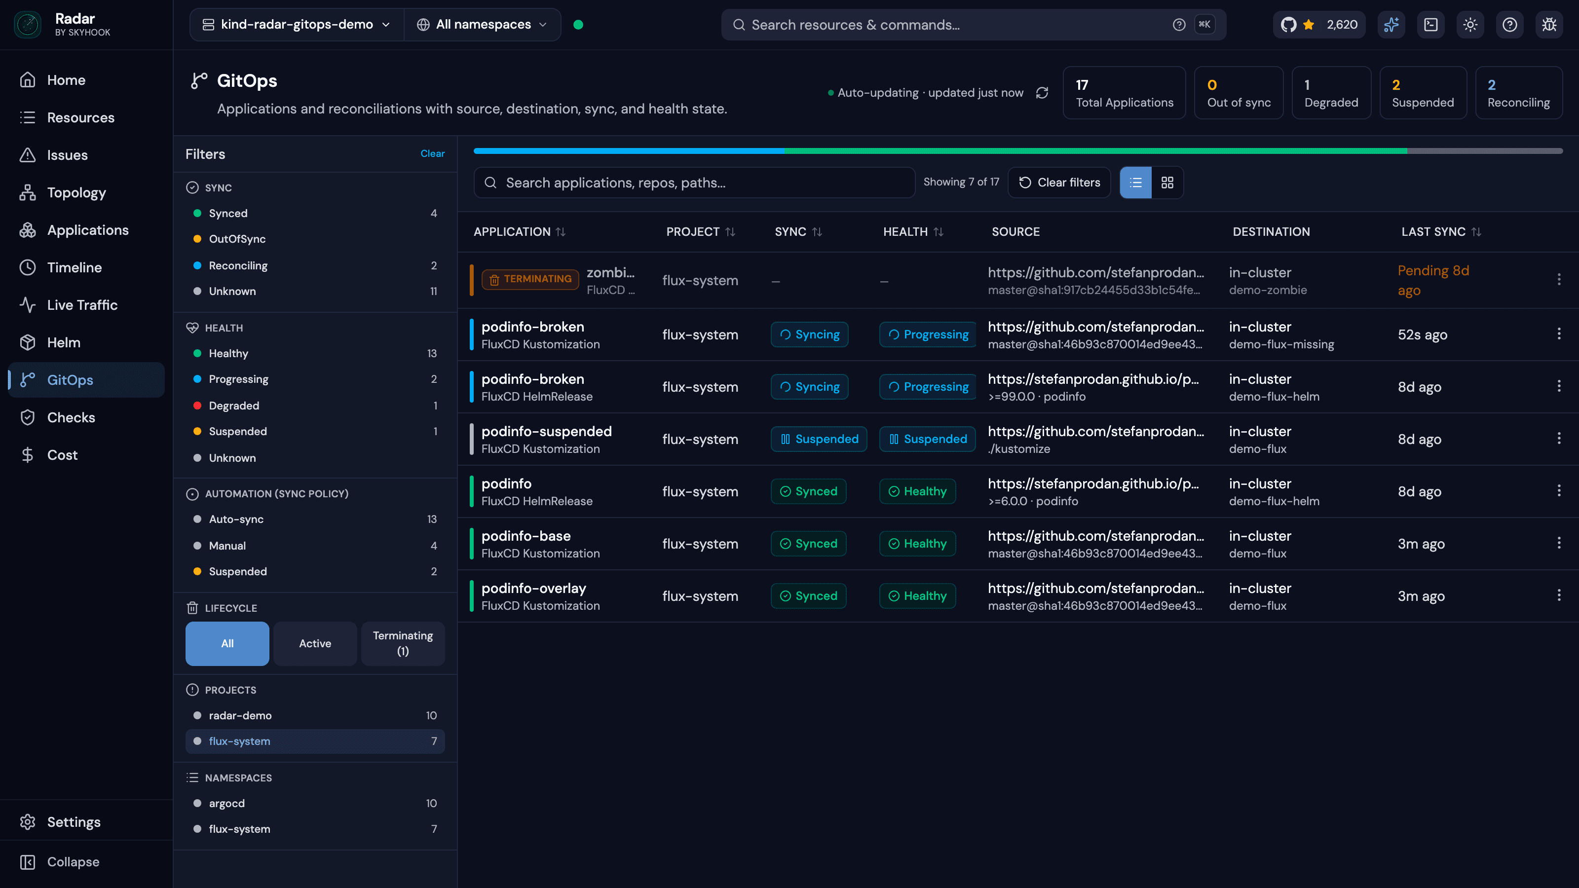This screenshot has height=888, width=1579.
Task: Go to Home in sidebar
Action: 86,79
